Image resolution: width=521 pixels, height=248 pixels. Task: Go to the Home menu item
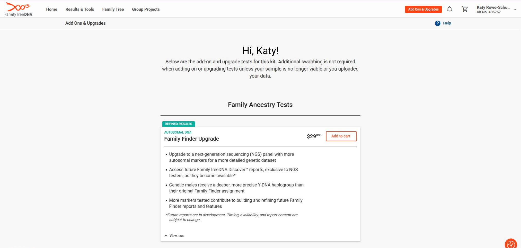coord(52,9)
